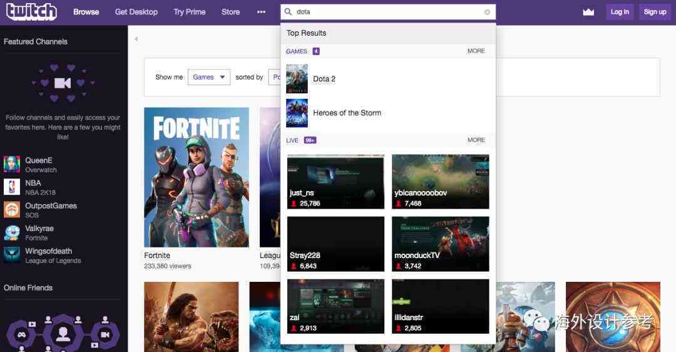Clear the search field with the X icon

pyautogui.click(x=487, y=12)
